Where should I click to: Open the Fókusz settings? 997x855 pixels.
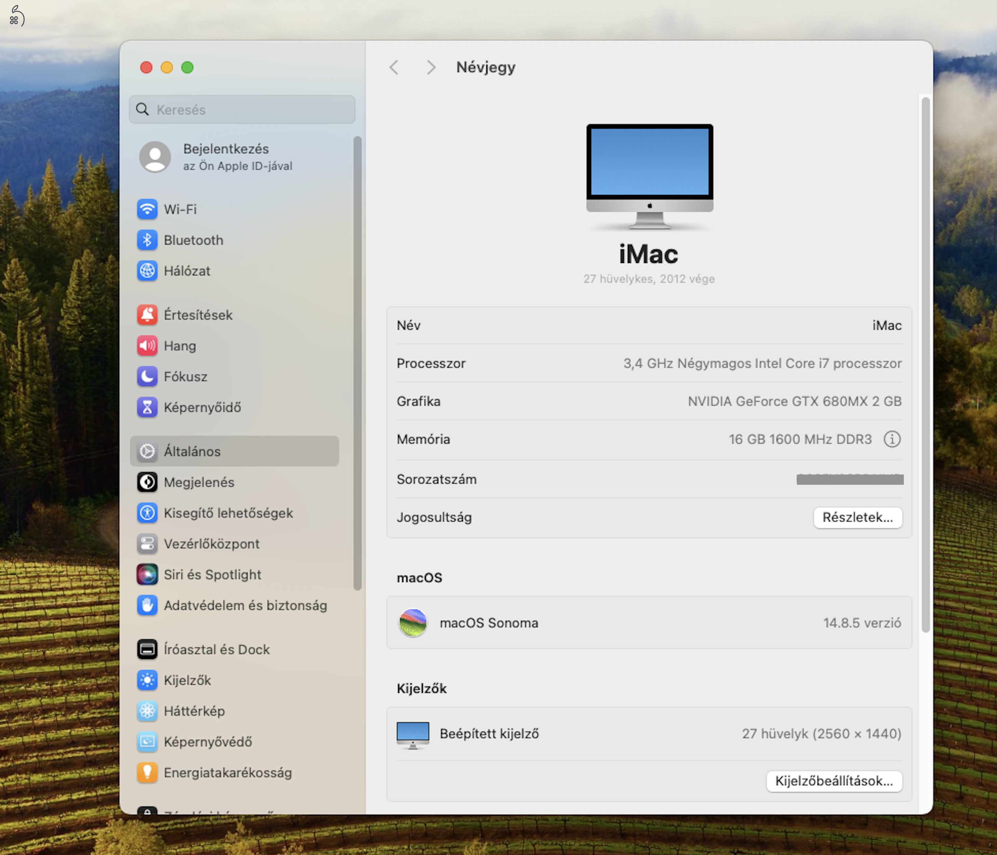coord(148,377)
